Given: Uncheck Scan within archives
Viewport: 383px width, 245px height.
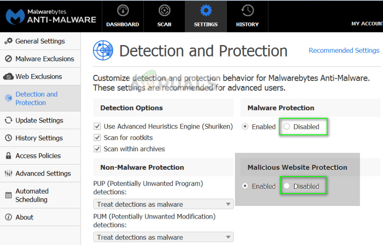Looking at the screenshot, I should 97,149.
